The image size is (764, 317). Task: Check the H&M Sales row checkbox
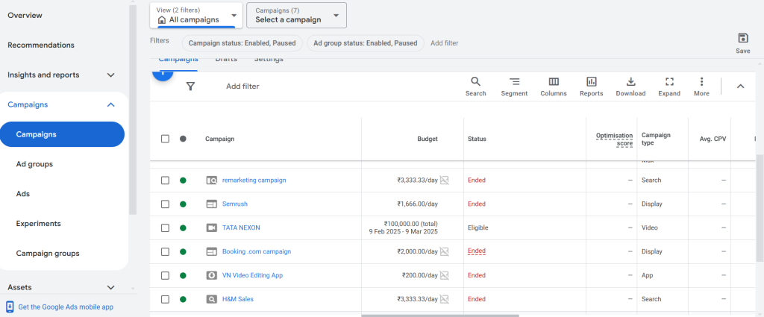165,299
